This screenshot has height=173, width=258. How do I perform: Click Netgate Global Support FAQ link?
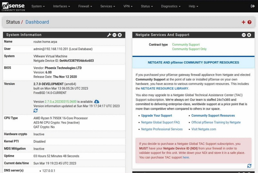coord(160,122)
